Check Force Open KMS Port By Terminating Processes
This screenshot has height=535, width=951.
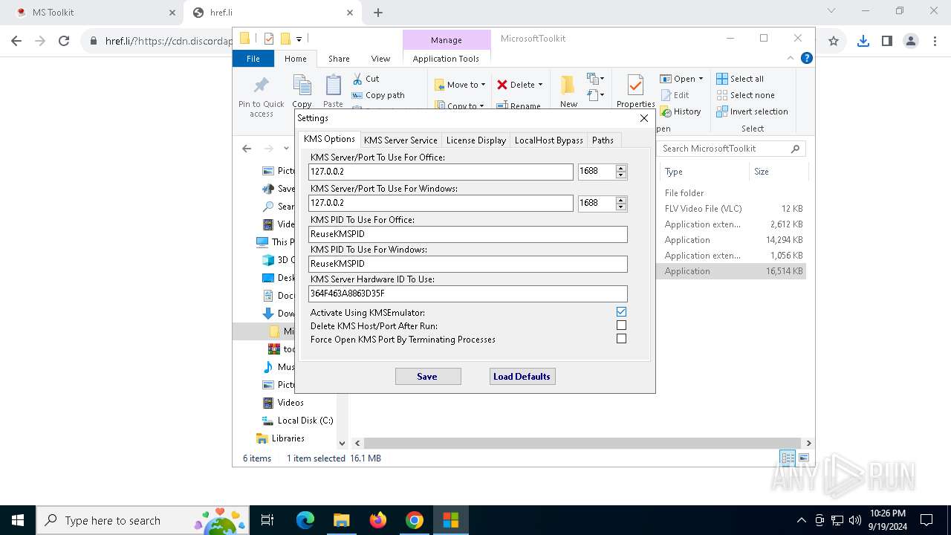point(621,339)
